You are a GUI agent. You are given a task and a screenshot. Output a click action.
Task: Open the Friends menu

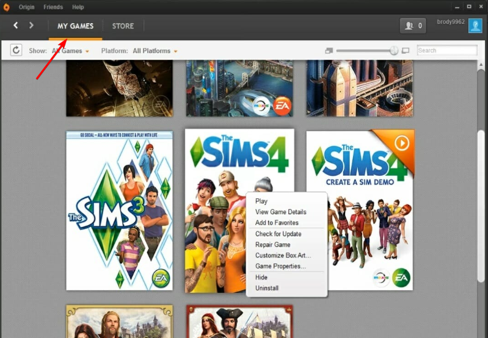[53, 7]
